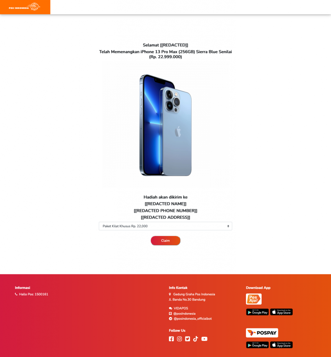The image size is (331, 357).
Task: Click the red Claim button
Action: click(165, 241)
